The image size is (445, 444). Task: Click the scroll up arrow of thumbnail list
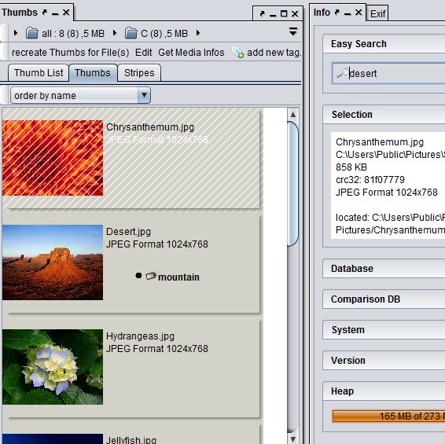coord(293,115)
